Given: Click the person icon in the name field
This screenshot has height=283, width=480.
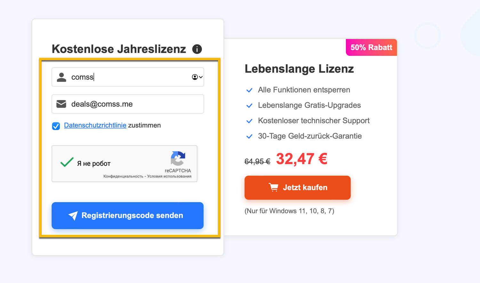Looking at the screenshot, I should click(x=61, y=77).
